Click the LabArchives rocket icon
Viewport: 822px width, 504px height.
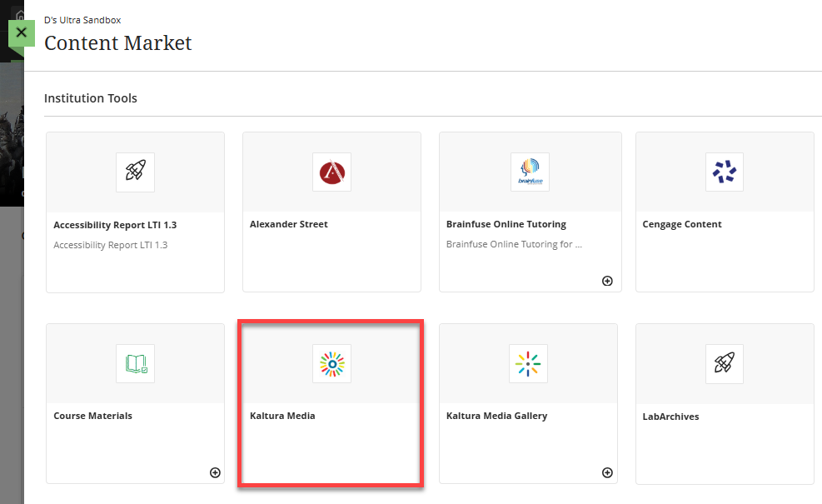click(725, 363)
